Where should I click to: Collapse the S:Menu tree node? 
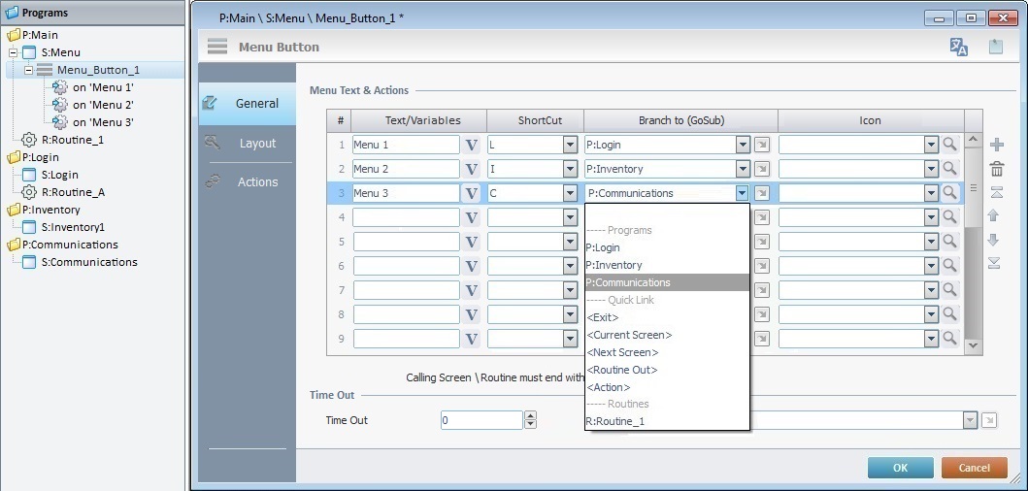pyautogui.click(x=14, y=52)
